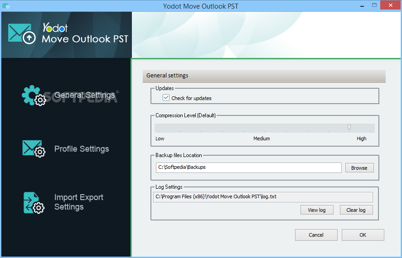Minimize the Yodot window
The height and width of the screenshot is (258, 402).
362,5
